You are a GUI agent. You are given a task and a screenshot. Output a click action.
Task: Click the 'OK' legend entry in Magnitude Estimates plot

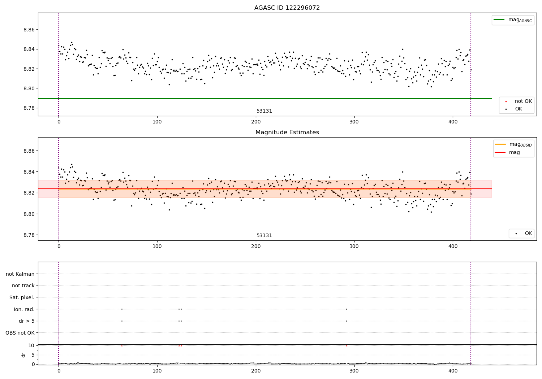pos(528,234)
